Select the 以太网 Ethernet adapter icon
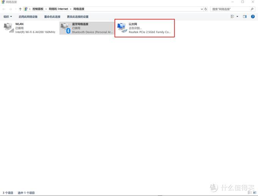 (122, 28)
